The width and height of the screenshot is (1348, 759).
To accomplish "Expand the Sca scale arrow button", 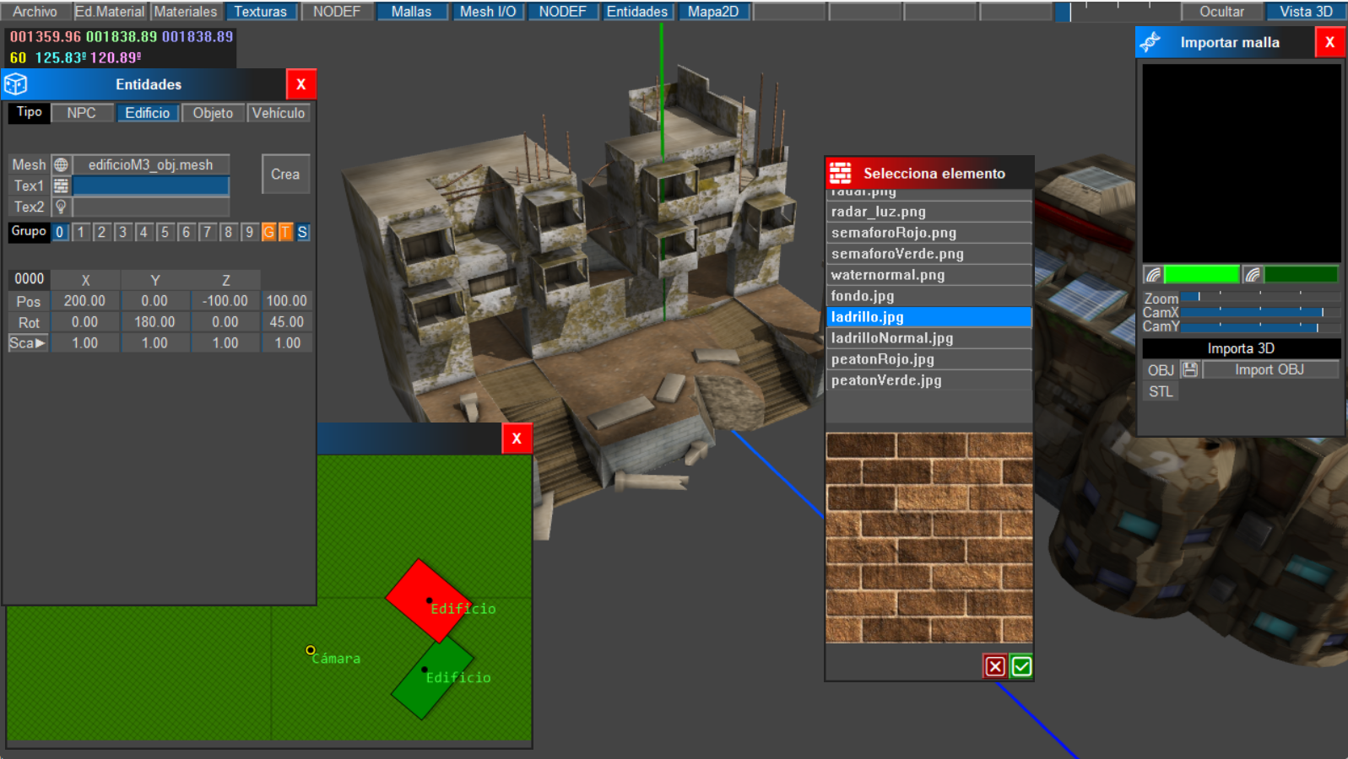I will tap(28, 343).
